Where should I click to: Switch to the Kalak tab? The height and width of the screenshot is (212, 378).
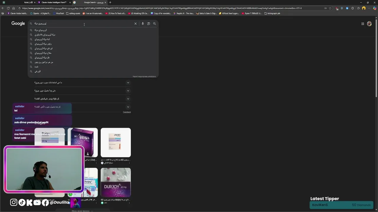coord(18,2)
